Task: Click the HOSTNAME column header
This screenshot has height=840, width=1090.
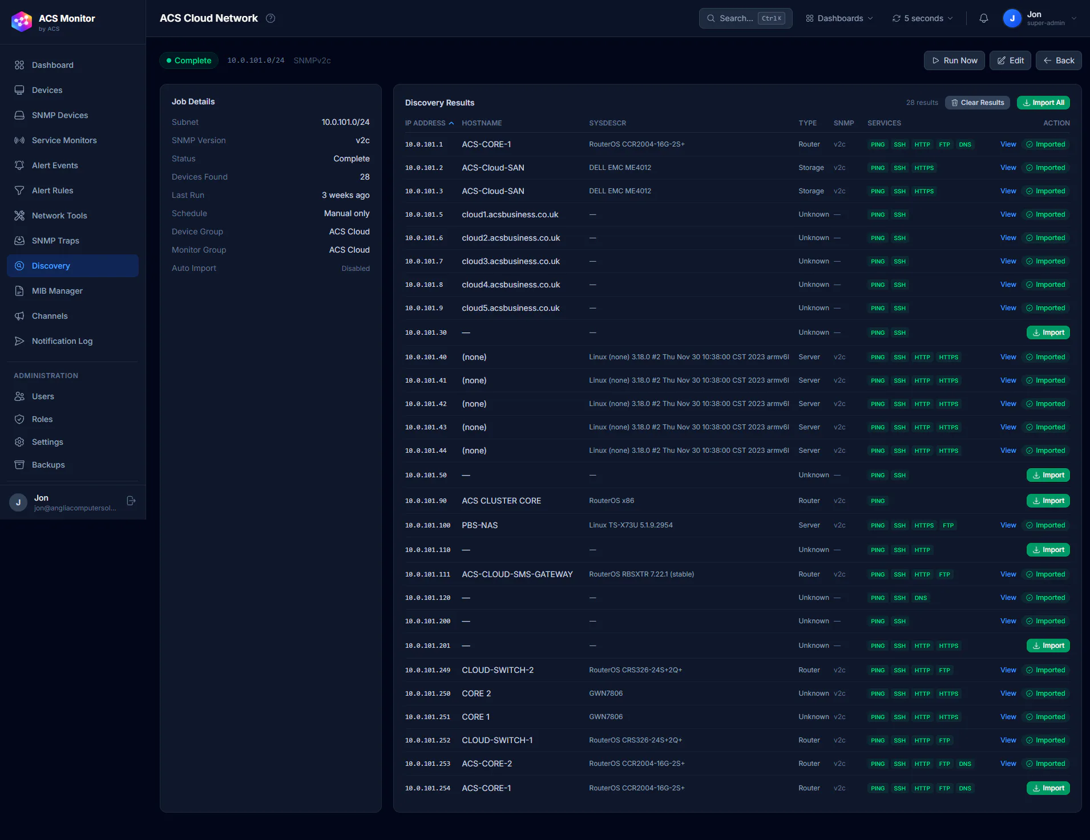Action: [x=482, y=123]
